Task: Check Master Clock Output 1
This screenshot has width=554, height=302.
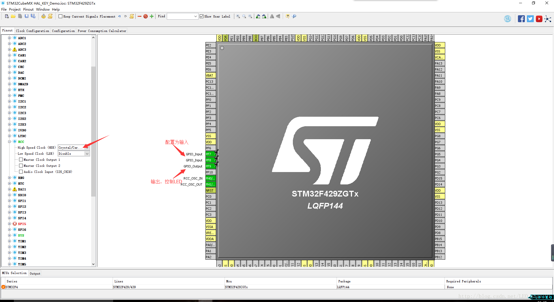Action: 21,160
